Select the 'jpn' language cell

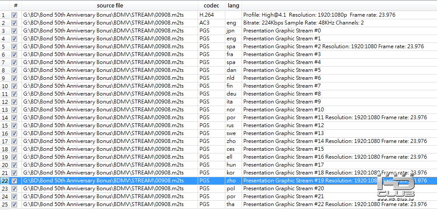(x=233, y=31)
